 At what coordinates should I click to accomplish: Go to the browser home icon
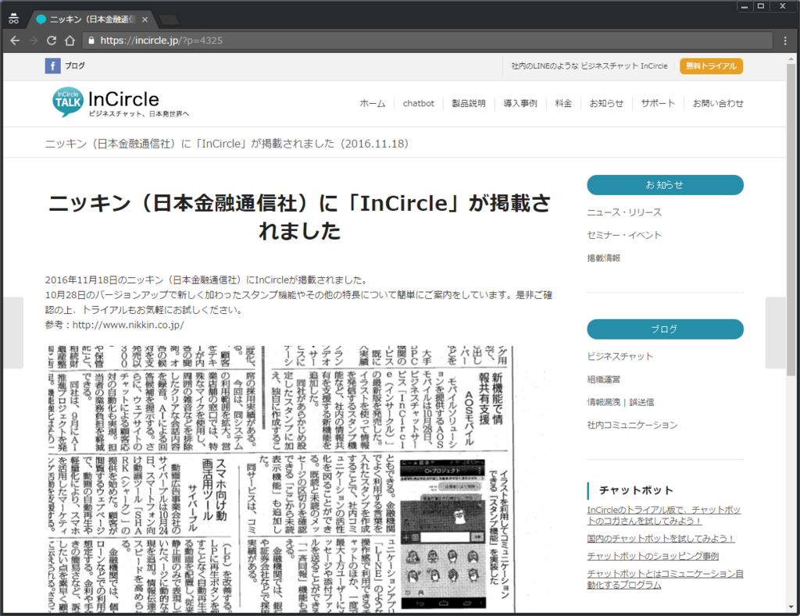70,41
